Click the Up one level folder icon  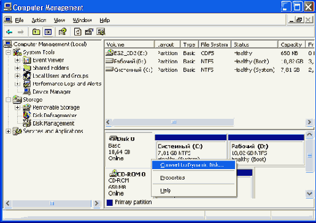click(x=36, y=32)
